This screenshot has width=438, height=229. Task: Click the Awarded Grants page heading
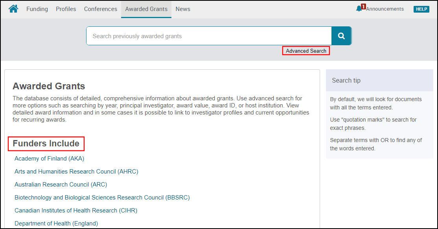pyautogui.click(x=49, y=86)
